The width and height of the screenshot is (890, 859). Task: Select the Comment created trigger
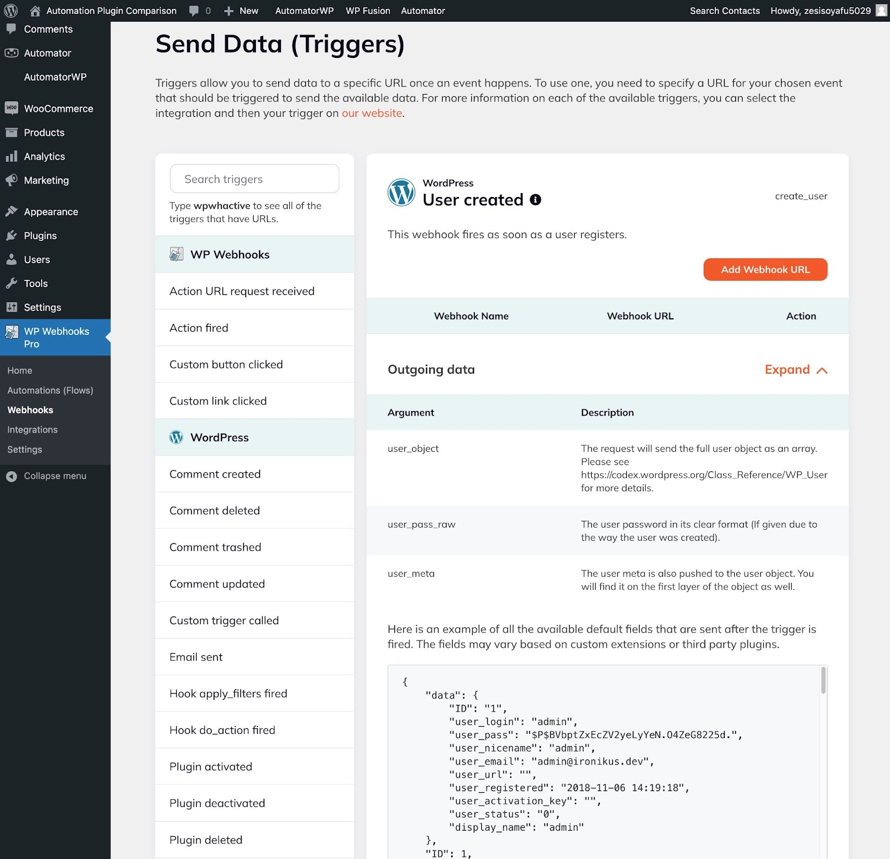(x=254, y=474)
